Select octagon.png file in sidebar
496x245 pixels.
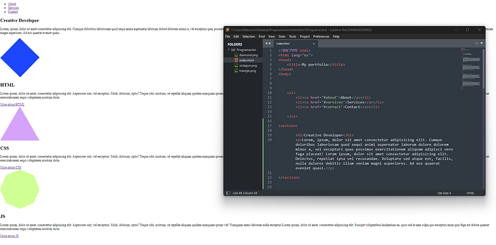coord(248,65)
